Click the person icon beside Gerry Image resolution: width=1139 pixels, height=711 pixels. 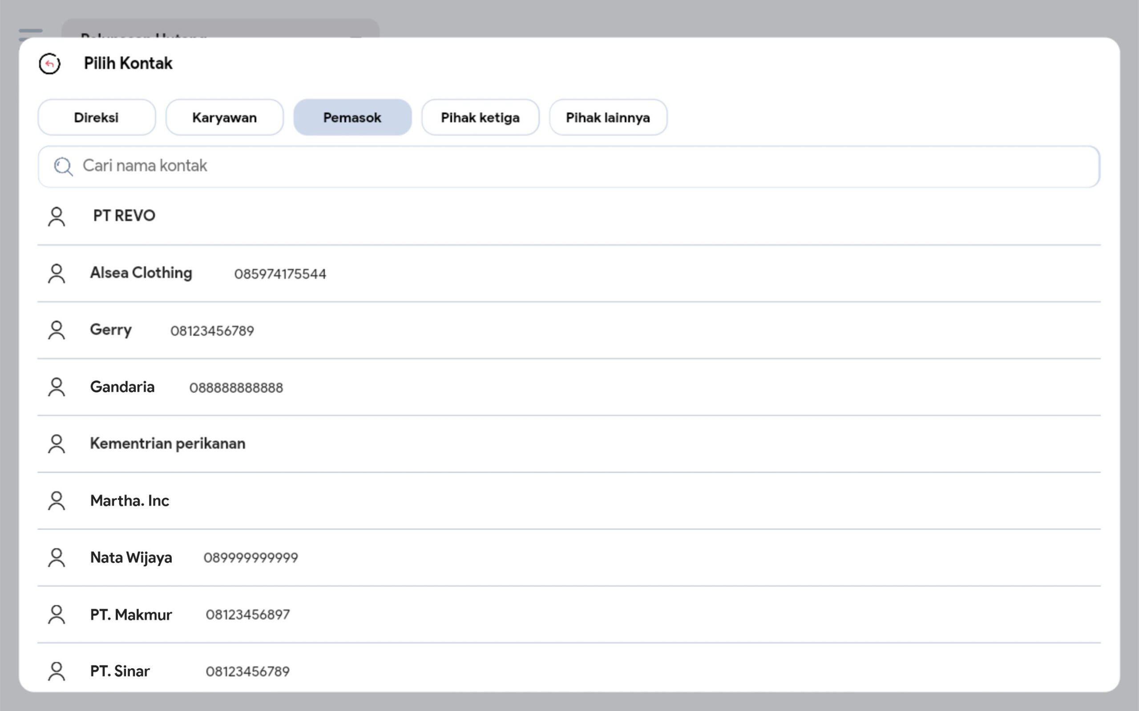coord(57,330)
